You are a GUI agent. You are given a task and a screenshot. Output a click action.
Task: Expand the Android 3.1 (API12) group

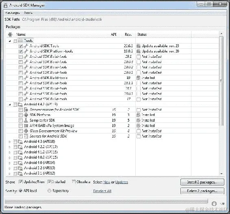10,173
